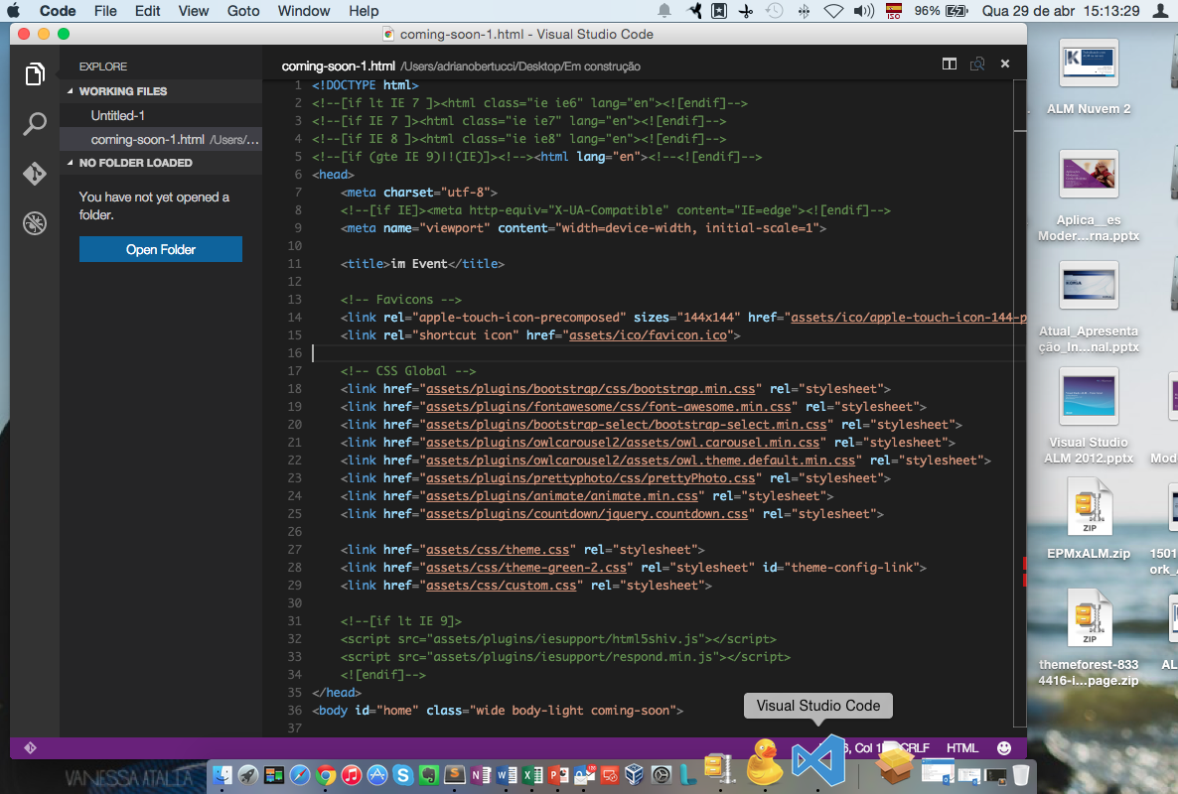
Task: Open the File menu
Action: (105, 11)
